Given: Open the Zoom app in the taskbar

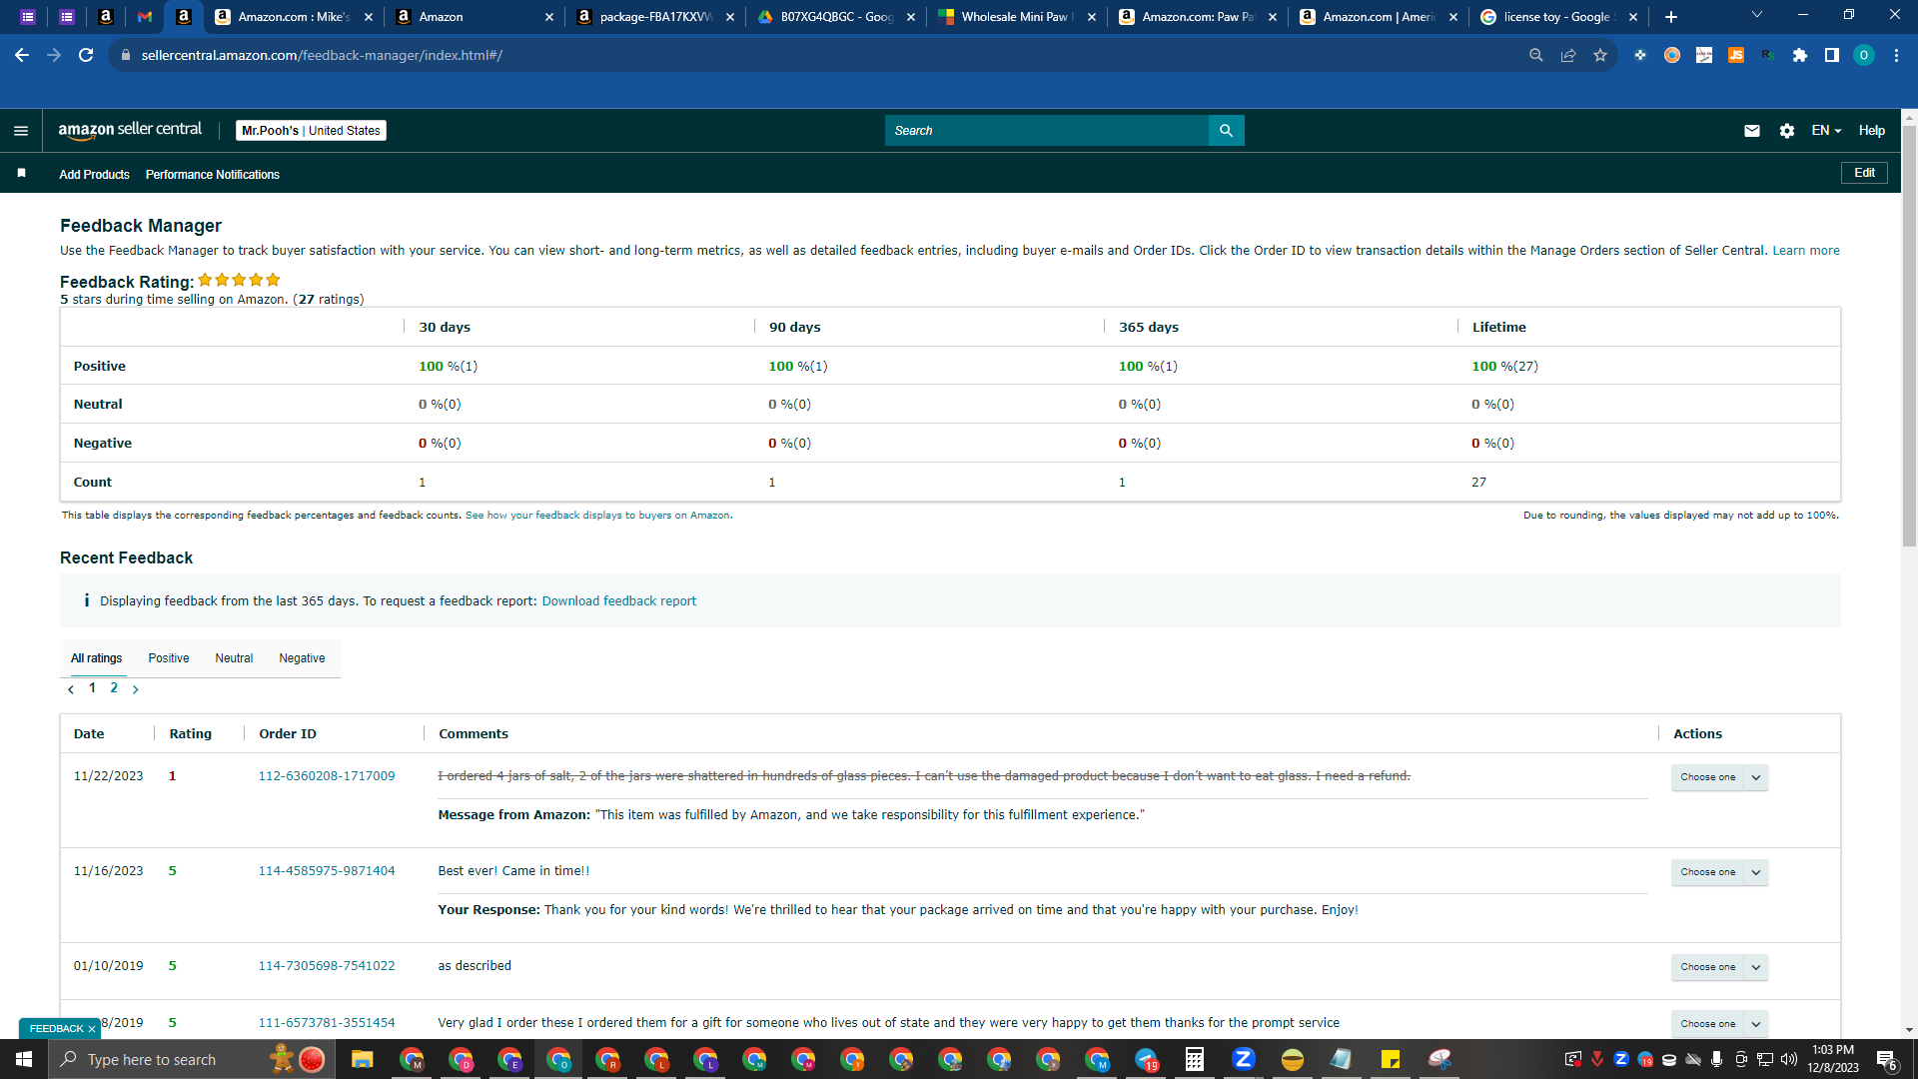Looking at the screenshot, I should [x=1244, y=1059].
